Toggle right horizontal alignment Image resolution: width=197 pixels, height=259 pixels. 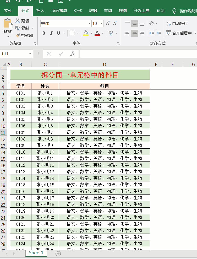click(x=142, y=33)
